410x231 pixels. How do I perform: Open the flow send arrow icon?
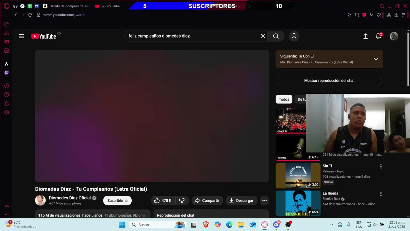(x=371, y=15)
